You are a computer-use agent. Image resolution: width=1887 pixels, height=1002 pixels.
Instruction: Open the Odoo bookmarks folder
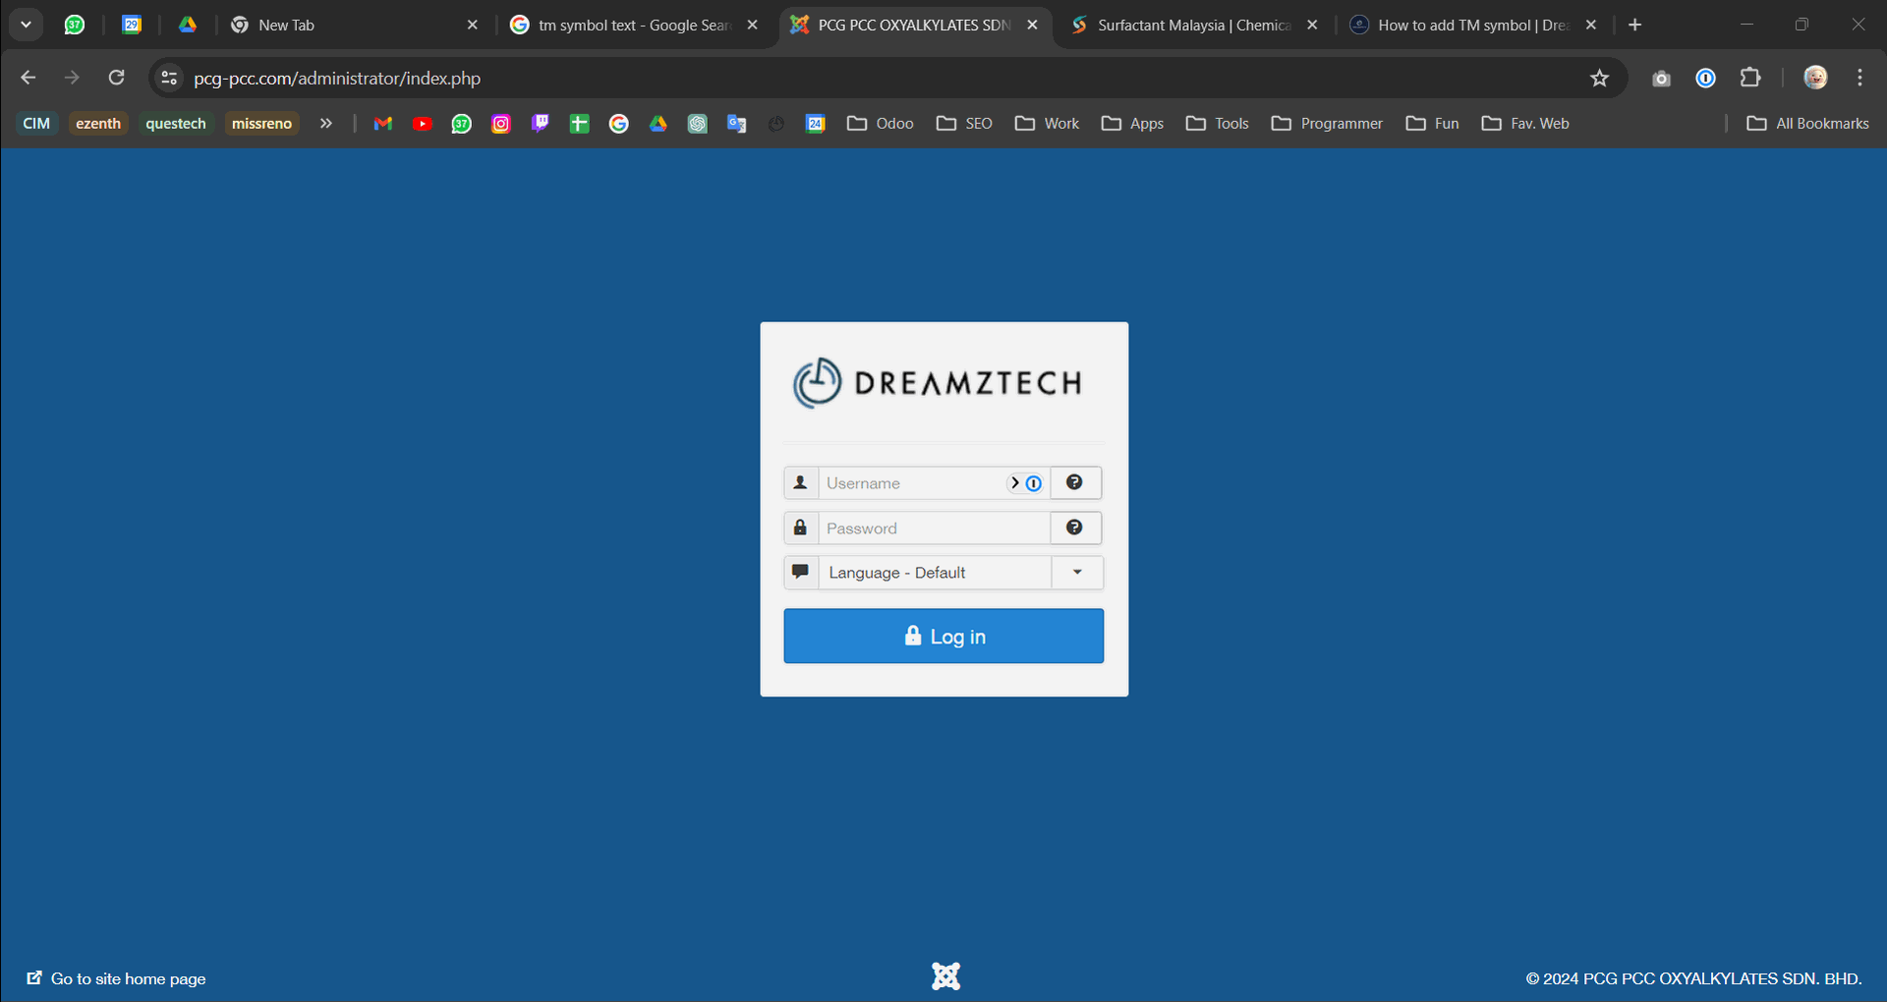[x=881, y=123]
